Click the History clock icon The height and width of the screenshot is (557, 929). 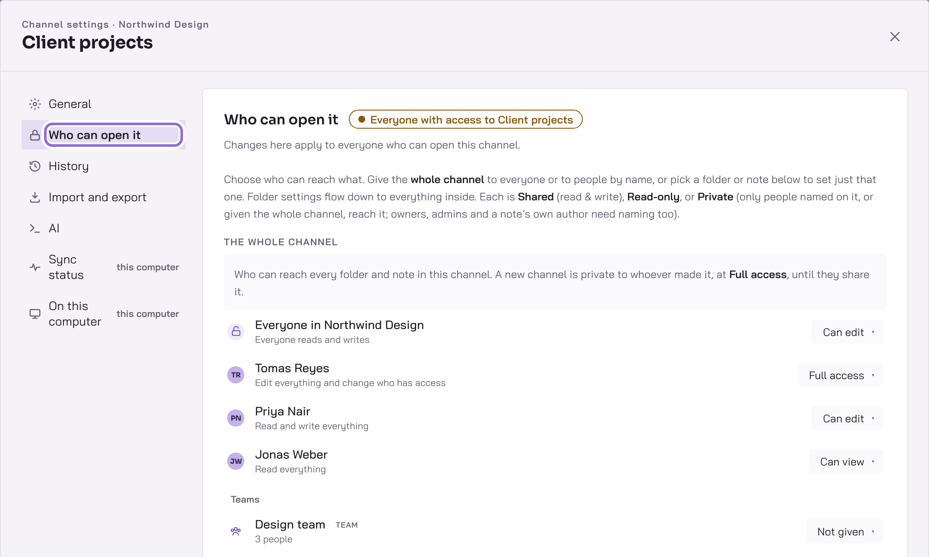pyautogui.click(x=35, y=166)
